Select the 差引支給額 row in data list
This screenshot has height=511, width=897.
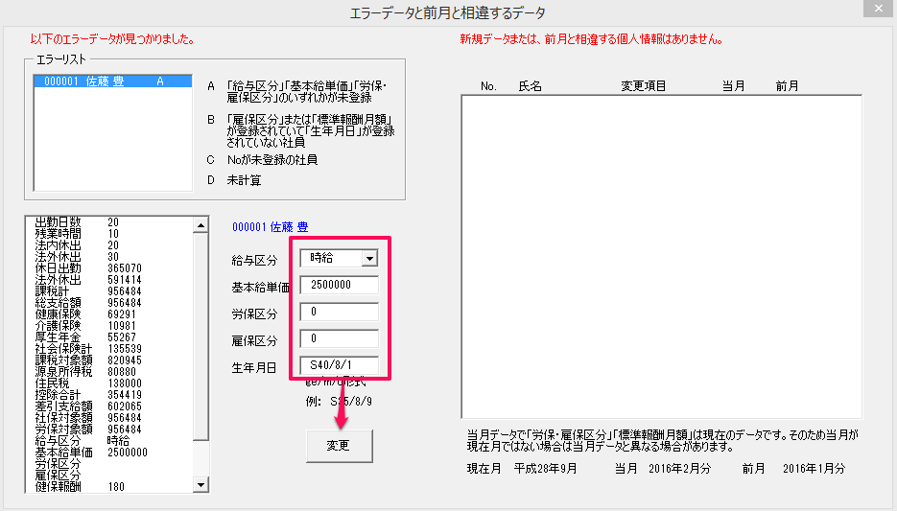84,406
